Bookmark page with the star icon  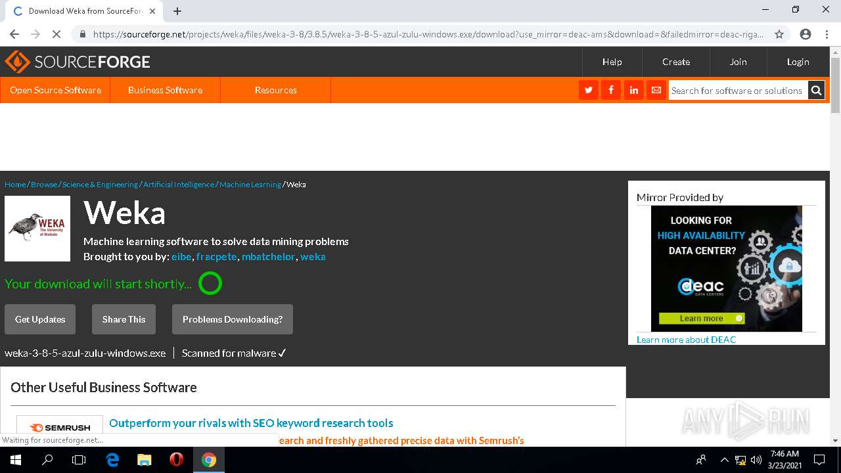tap(779, 34)
